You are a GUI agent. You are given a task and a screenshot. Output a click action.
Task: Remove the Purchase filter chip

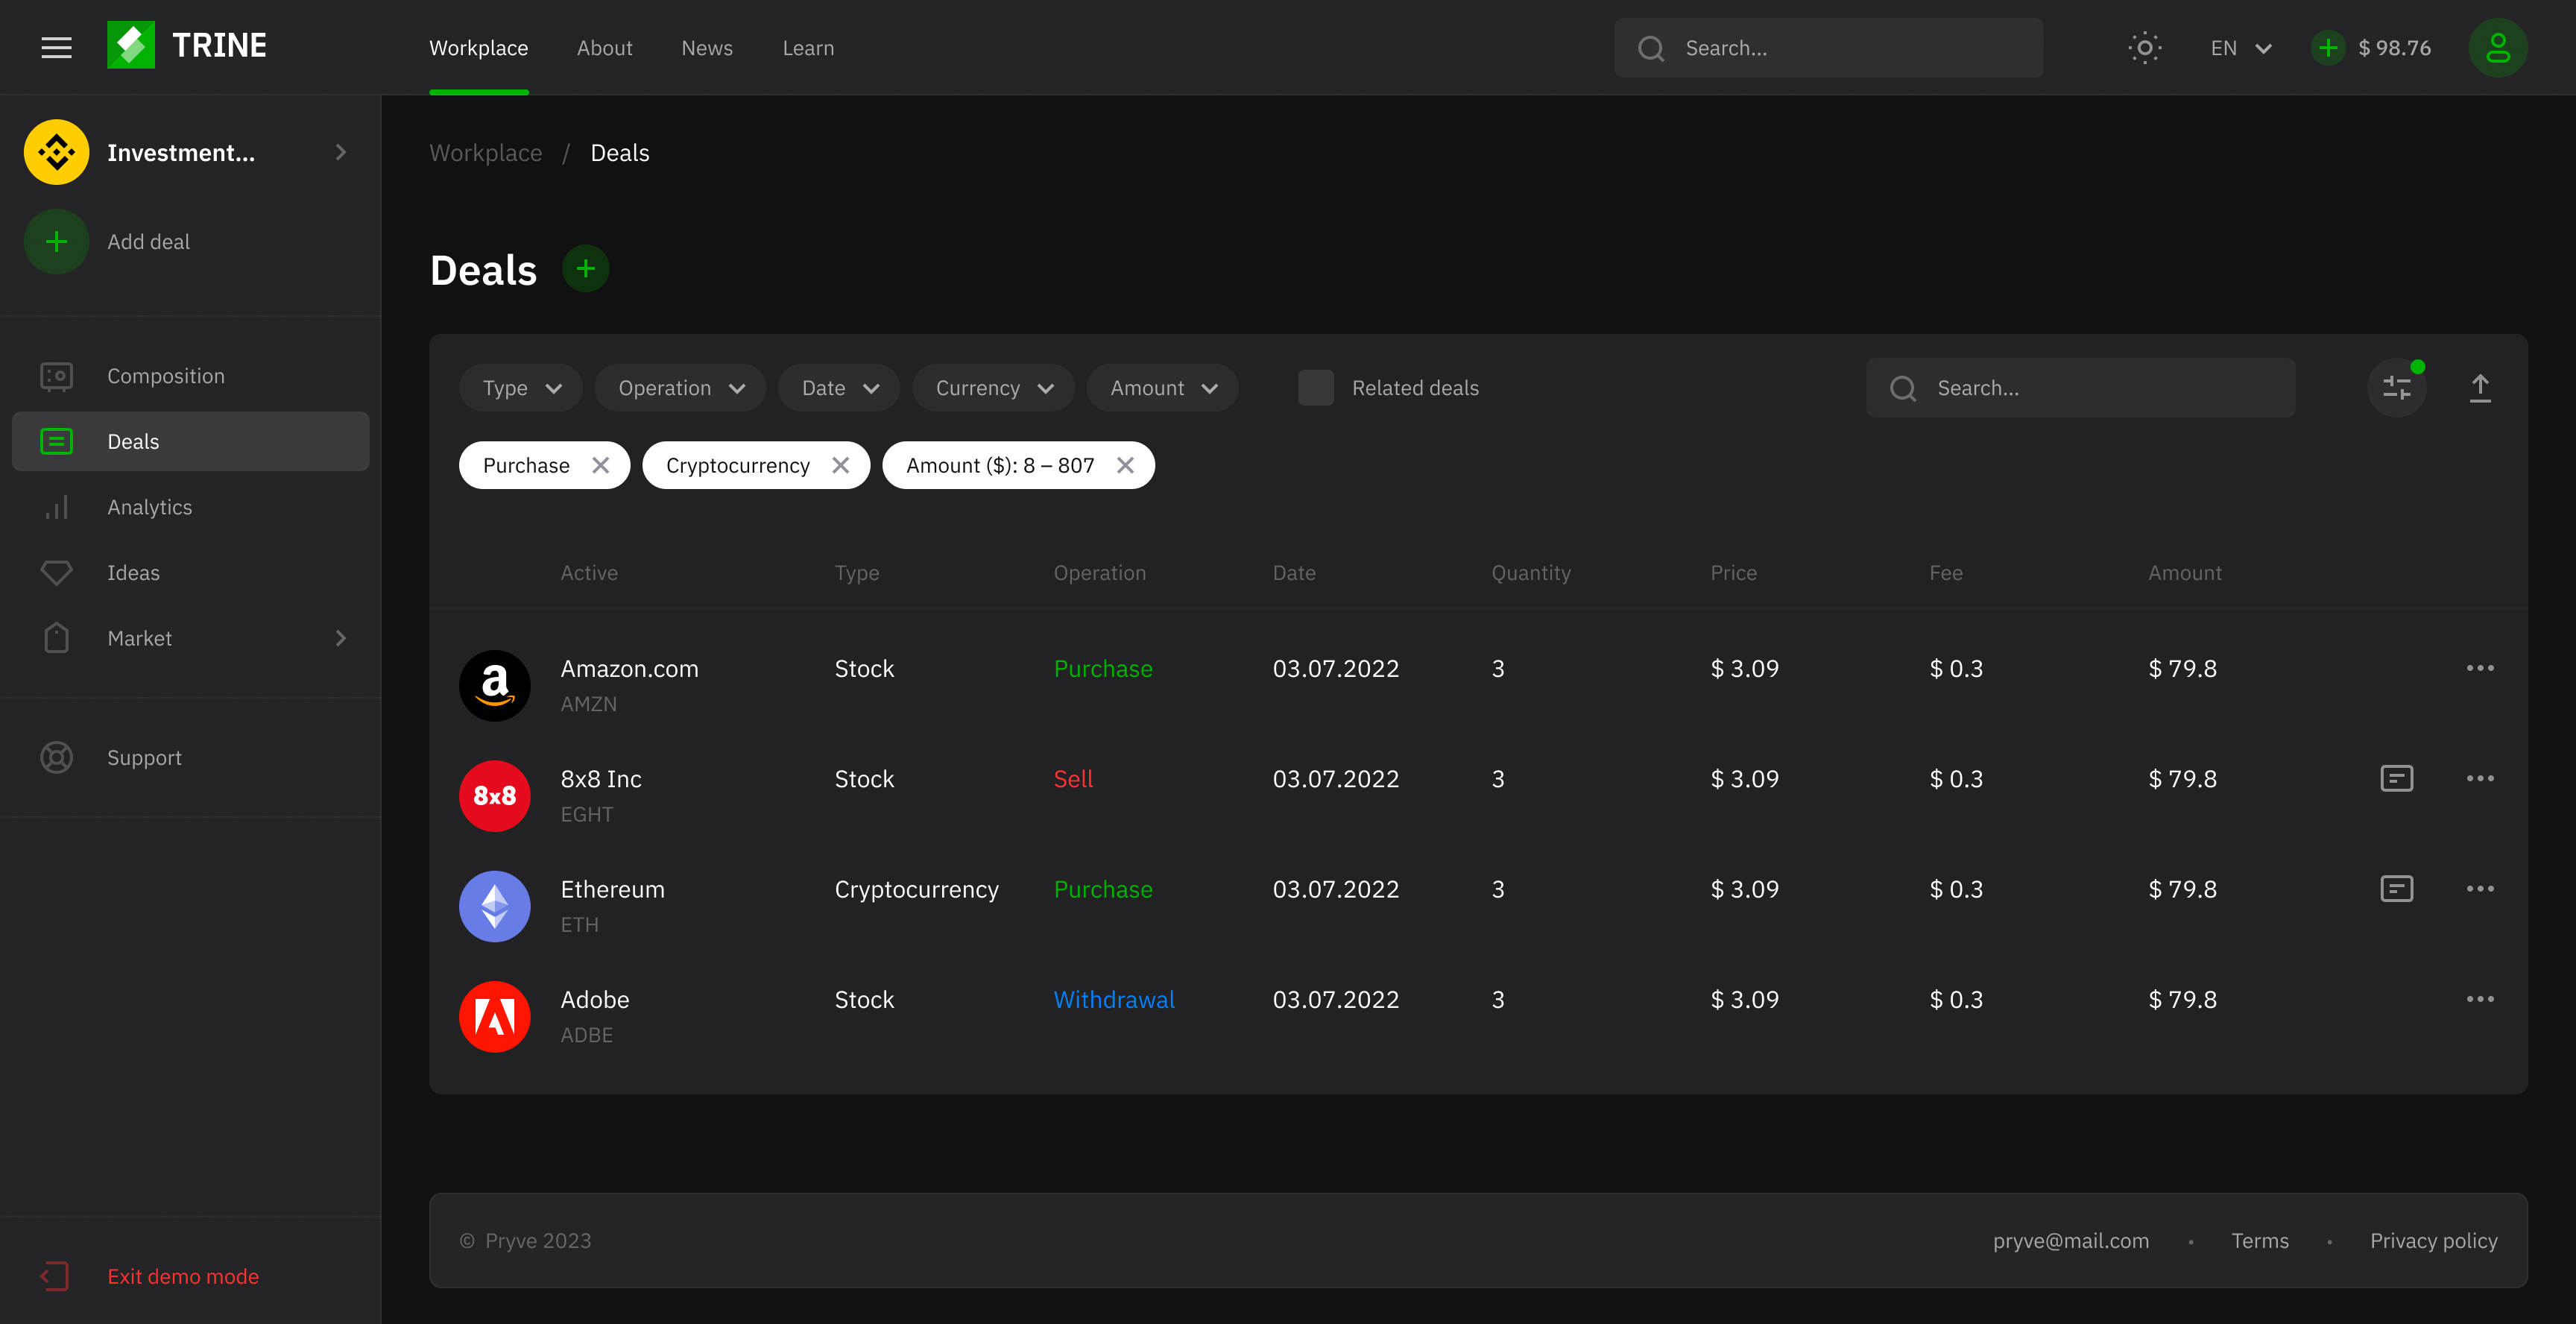click(x=600, y=465)
